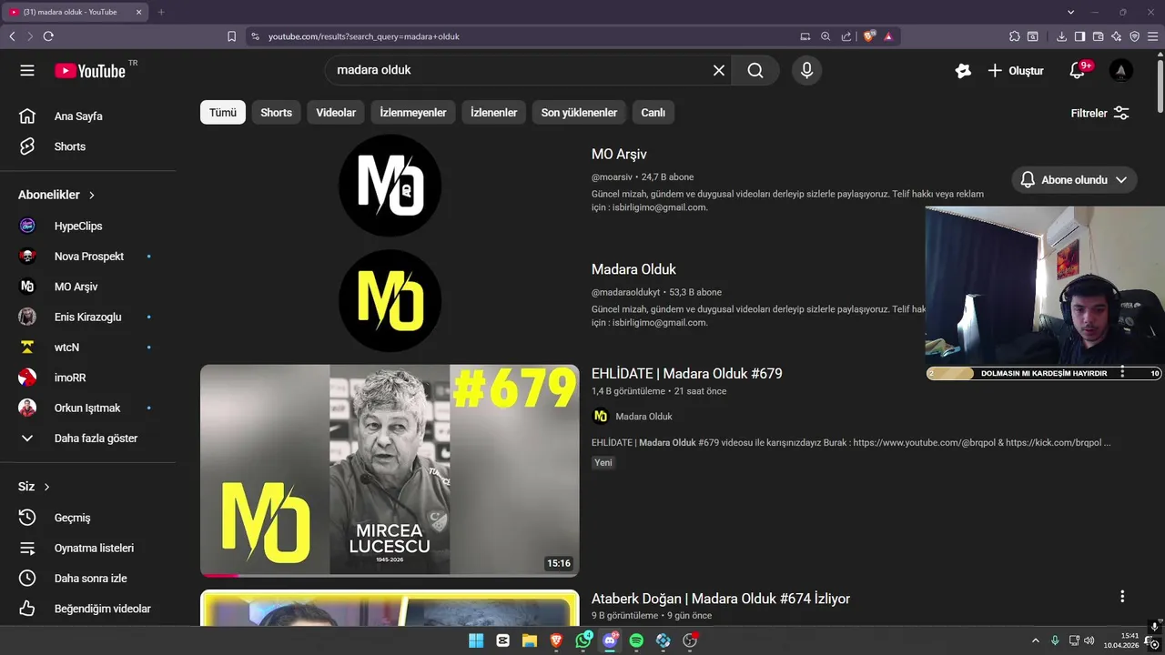Open the Filtreler filter settings
Screen dimensions: 1165x655
[x=1100, y=113]
